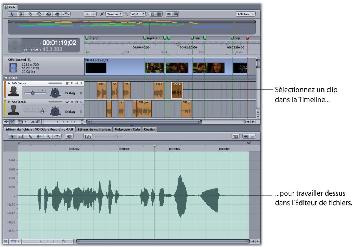The width and height of the screenshot is (355, 247).
Task: Toggle the snapping icon in Timeline toolbar
Action: 102,14
